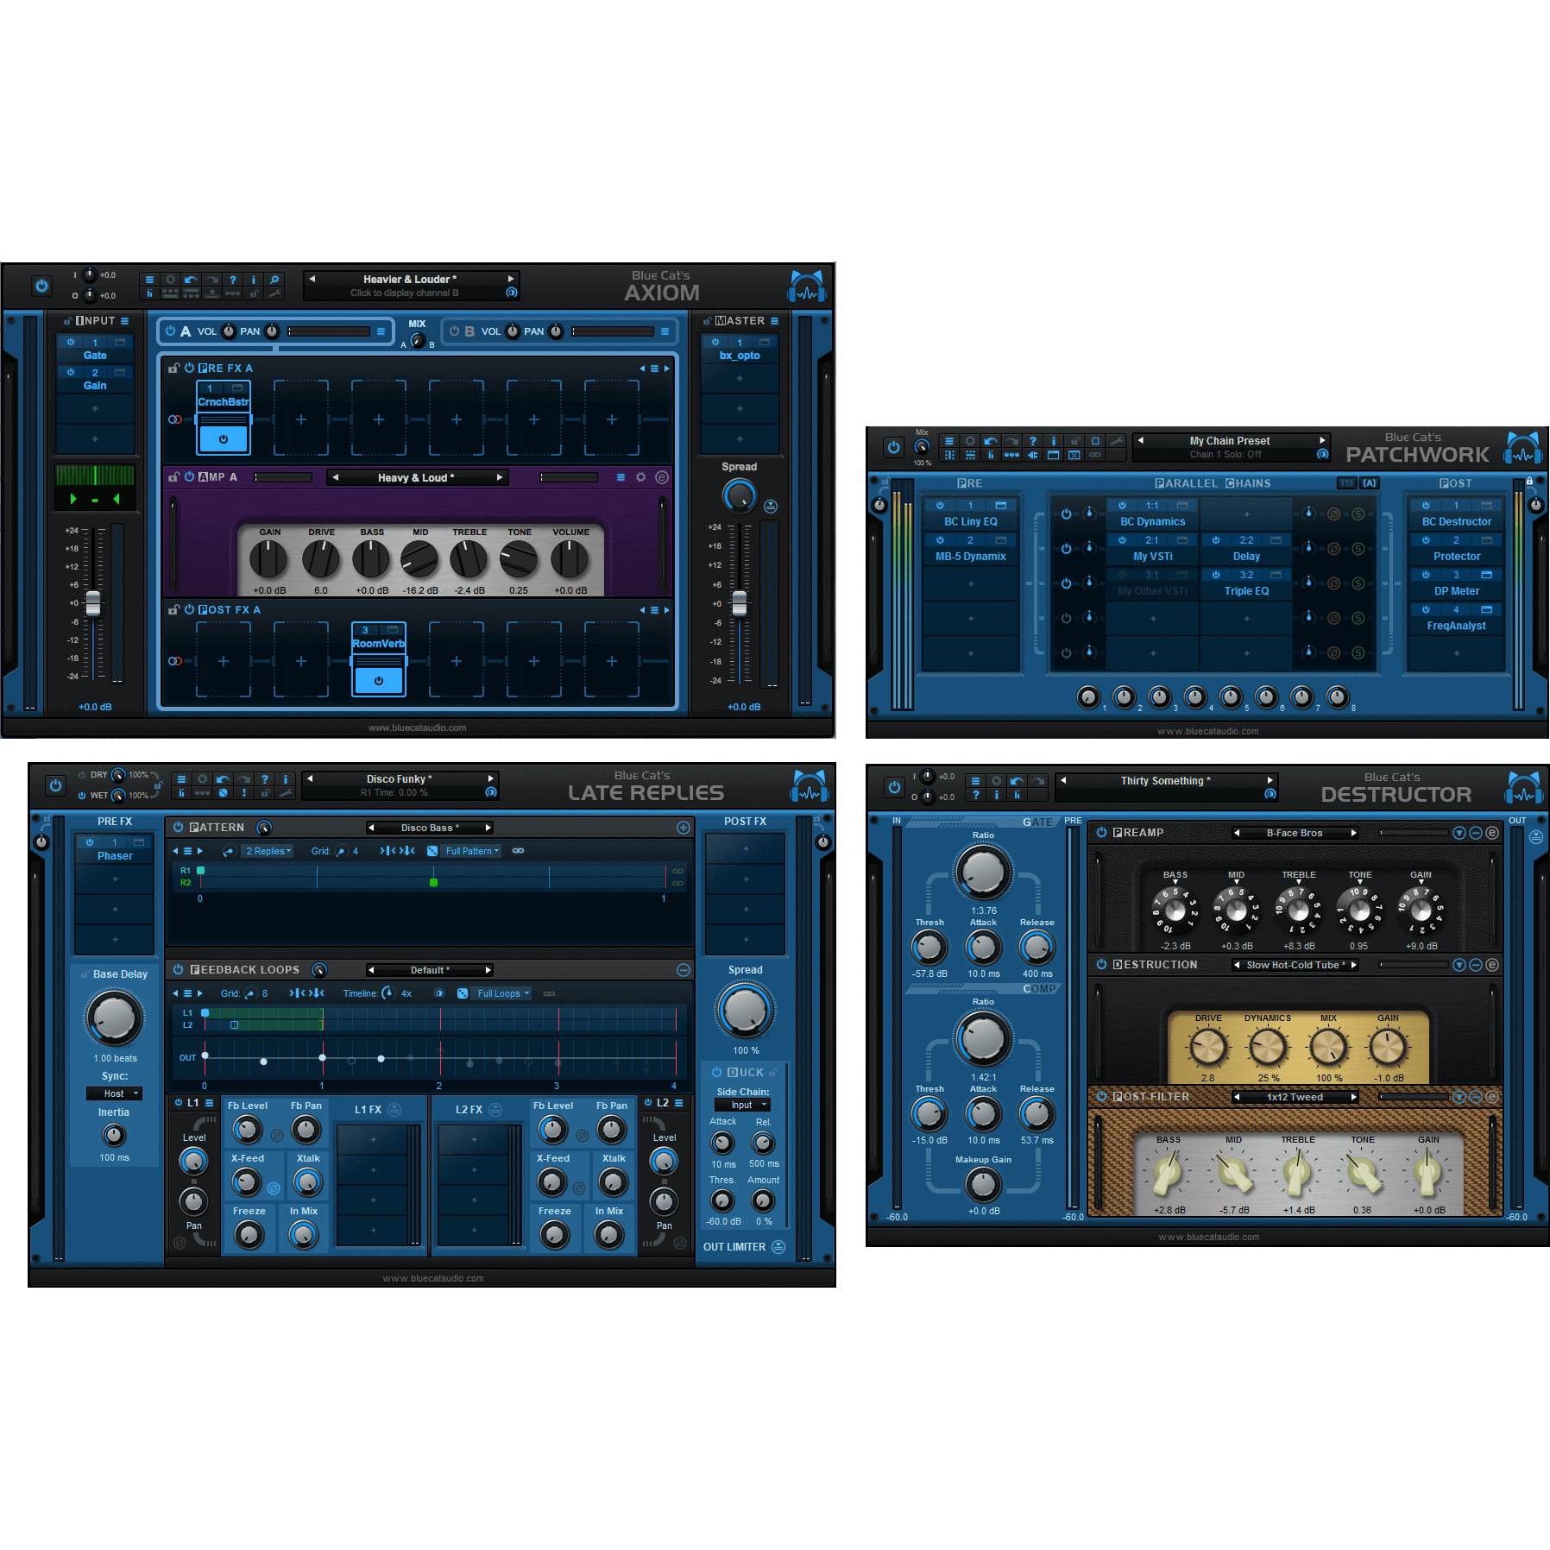Image resolution: width=1550 pixels, height=1550 pixels.
Task: Click the Out Limiter icon in Late Replies
Action: click(x=778, y=1247)
